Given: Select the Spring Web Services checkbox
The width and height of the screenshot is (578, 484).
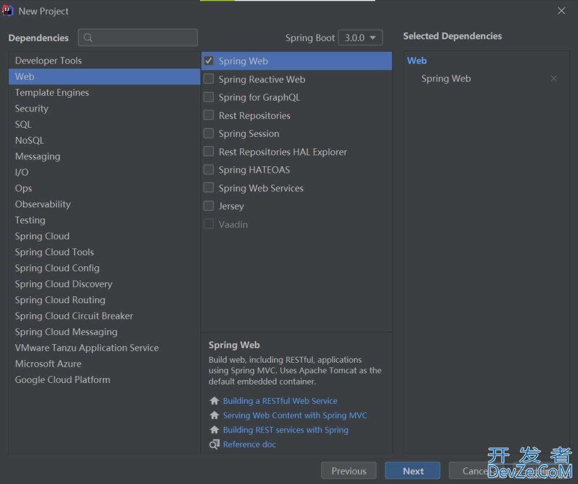Looking at the screenshot, I should pyautogui.click(x=209, y=188).
